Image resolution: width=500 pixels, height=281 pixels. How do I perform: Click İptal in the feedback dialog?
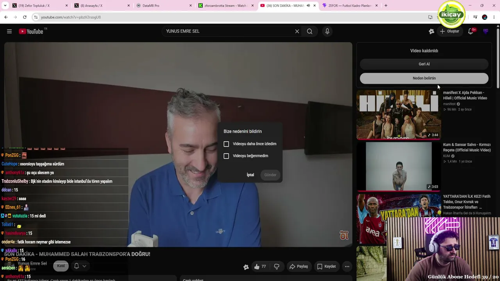250,175
